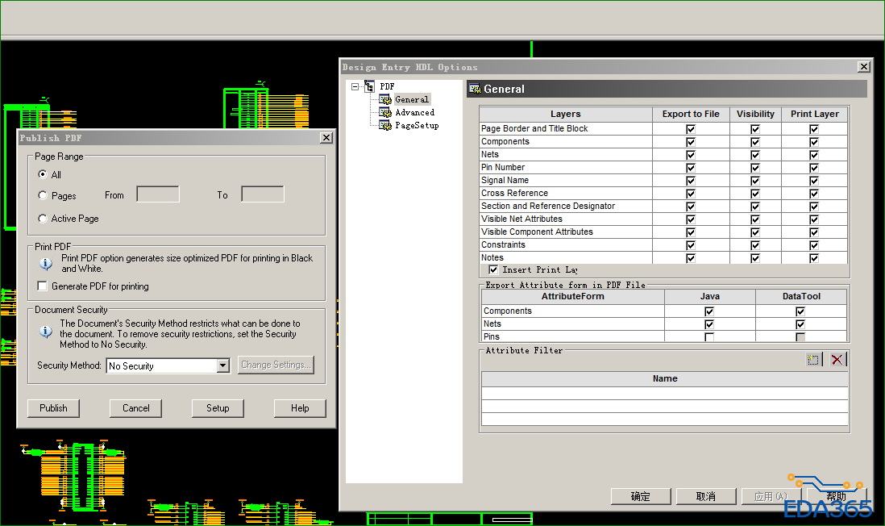Collapse the PDF tree node
885x526 pixels.
click(x=355, y=86)
